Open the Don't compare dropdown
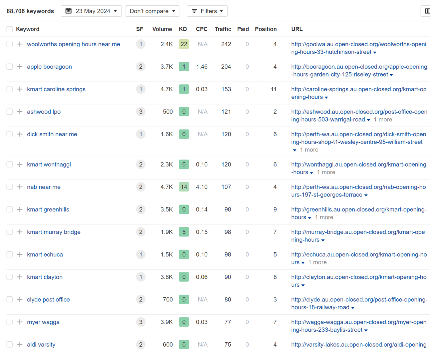 coord(152,11)
